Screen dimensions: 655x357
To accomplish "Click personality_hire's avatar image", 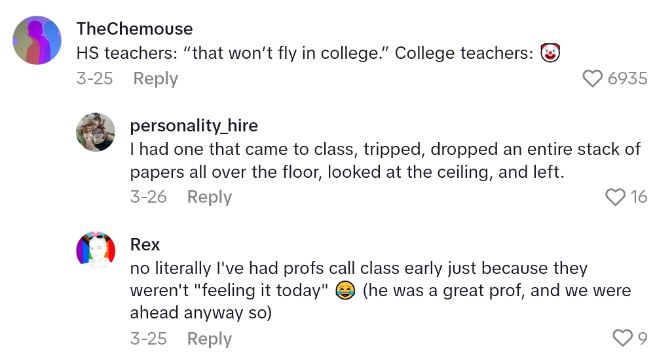I will pos(96,133).
